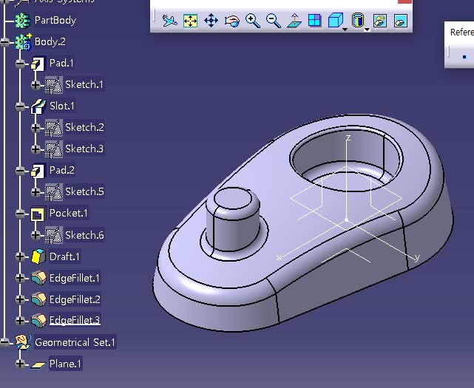This screenshot has width=474, height=388.
Task: Click the Pad.1 feature icon
Action: click(38, 64)
